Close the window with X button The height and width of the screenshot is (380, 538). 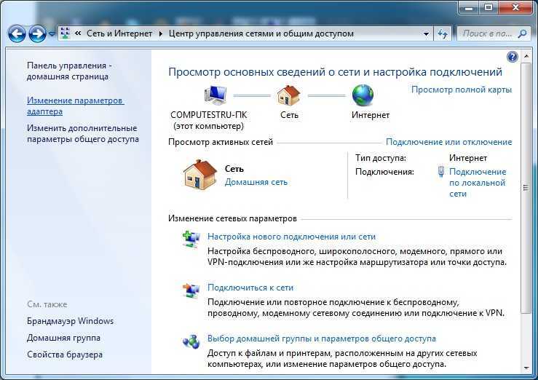click(x=515, y=7)
